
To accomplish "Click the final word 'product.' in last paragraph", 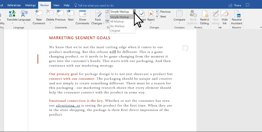I will [x=56, y=115].
